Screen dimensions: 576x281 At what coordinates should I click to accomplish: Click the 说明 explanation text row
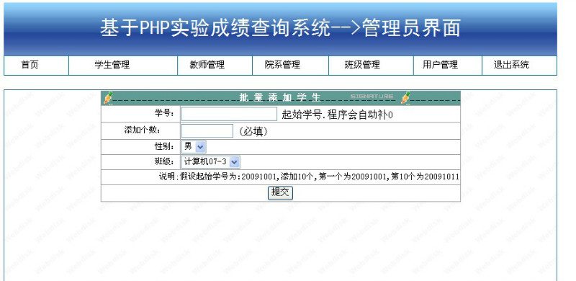pyautogui.click(x=309, y=177)
